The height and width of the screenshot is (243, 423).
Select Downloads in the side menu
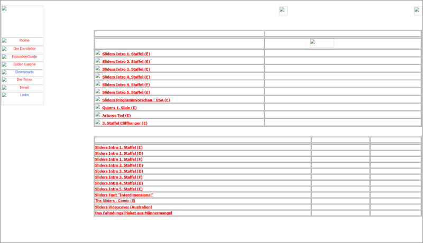[24, 72]
